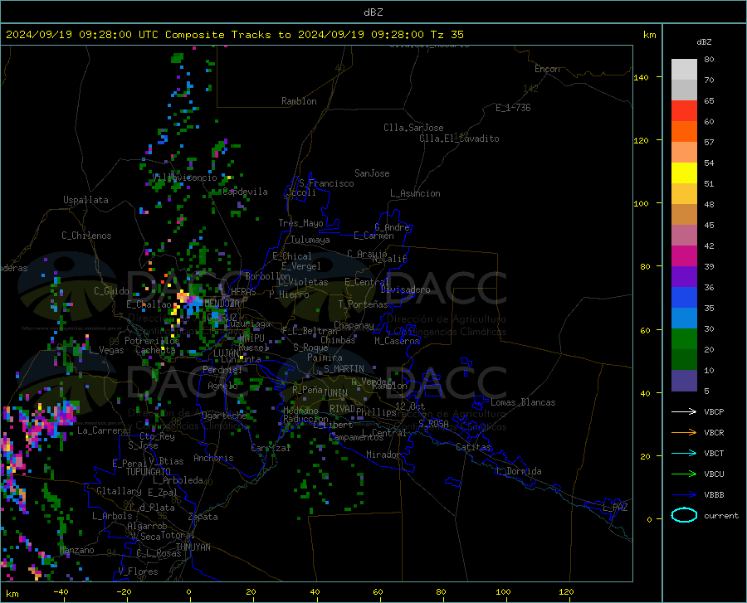Select the bright green 20-30 dBZ swatch
This screenshot has height=603, width=747.
[x=684, y=339]
